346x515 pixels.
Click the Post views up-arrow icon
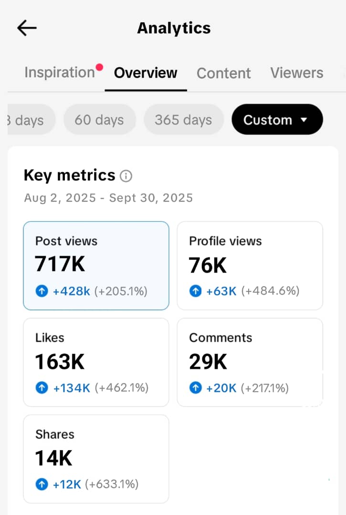[x=42, y=291]
